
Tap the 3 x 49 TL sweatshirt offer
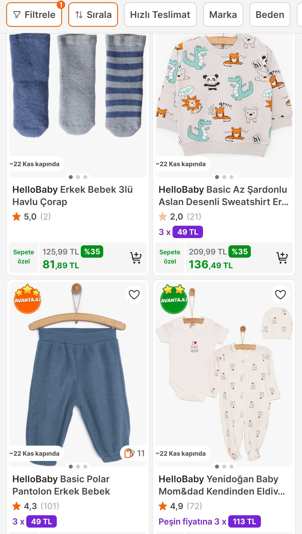point(181,232)
